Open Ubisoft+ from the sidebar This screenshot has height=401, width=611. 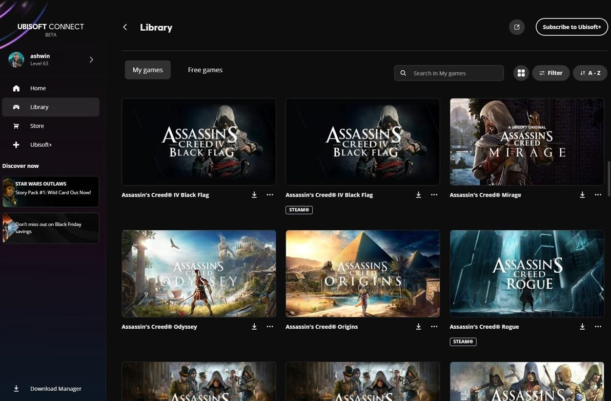pos(41,144)
